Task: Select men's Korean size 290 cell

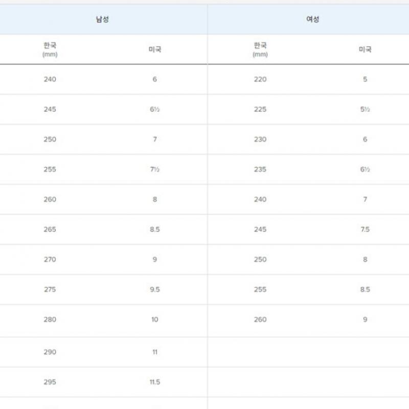Action: (x=50, y=352)
